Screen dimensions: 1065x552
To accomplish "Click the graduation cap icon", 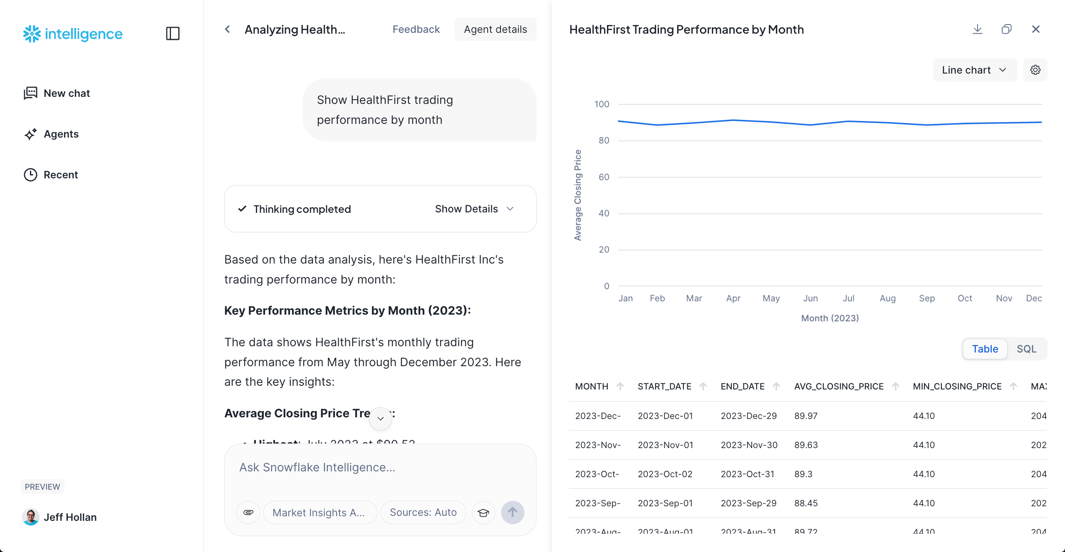I will tap(483, 512).
